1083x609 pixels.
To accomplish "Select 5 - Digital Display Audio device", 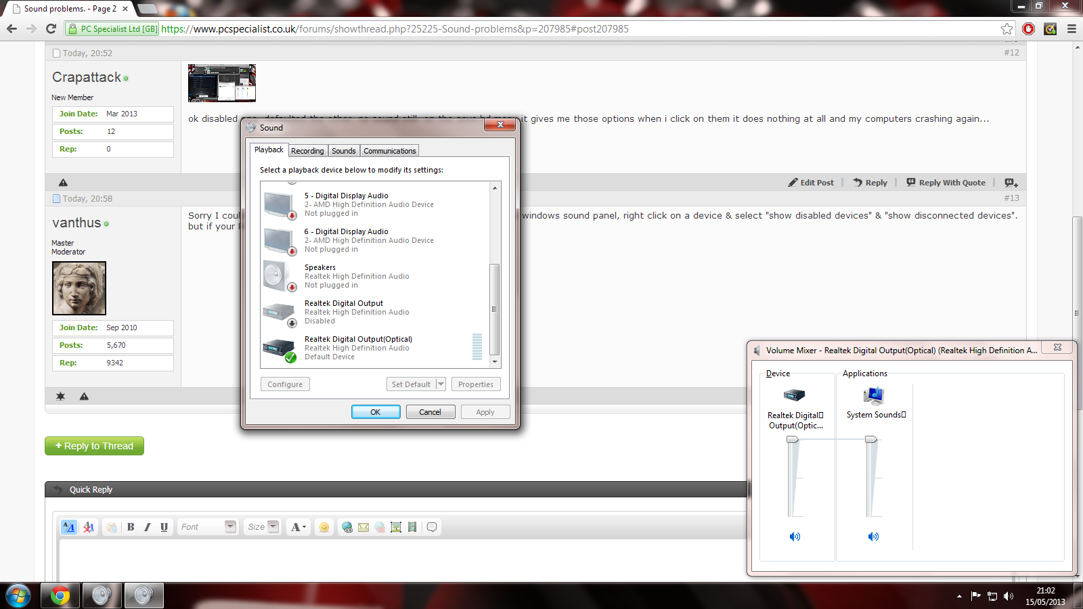I will pyautogui.click(x=375, y=204).
